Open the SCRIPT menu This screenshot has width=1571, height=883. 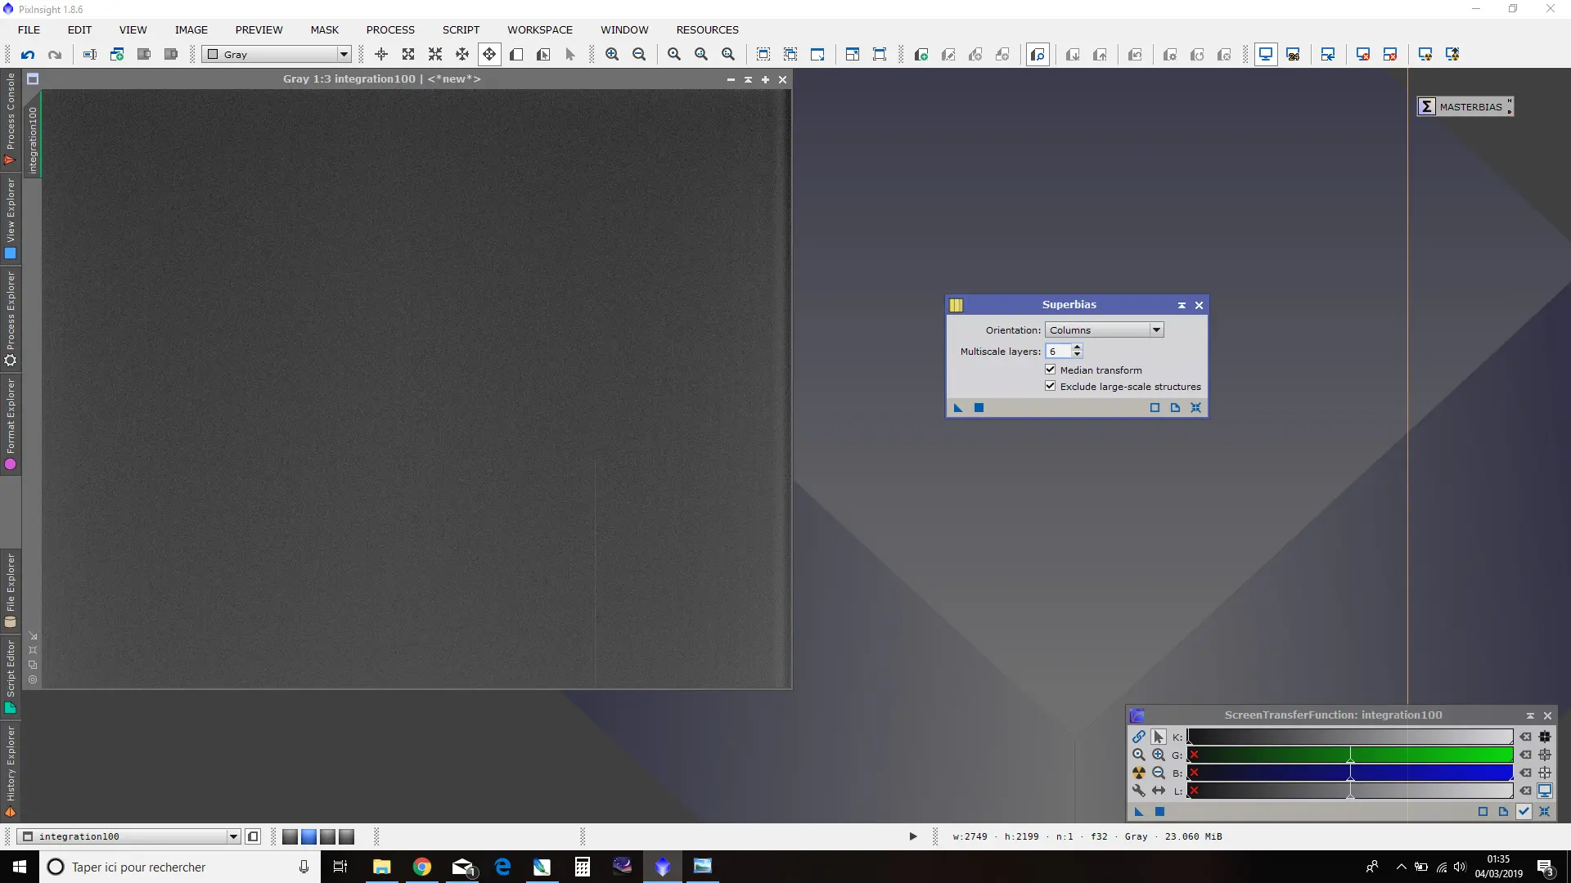(x=461, y=30)
